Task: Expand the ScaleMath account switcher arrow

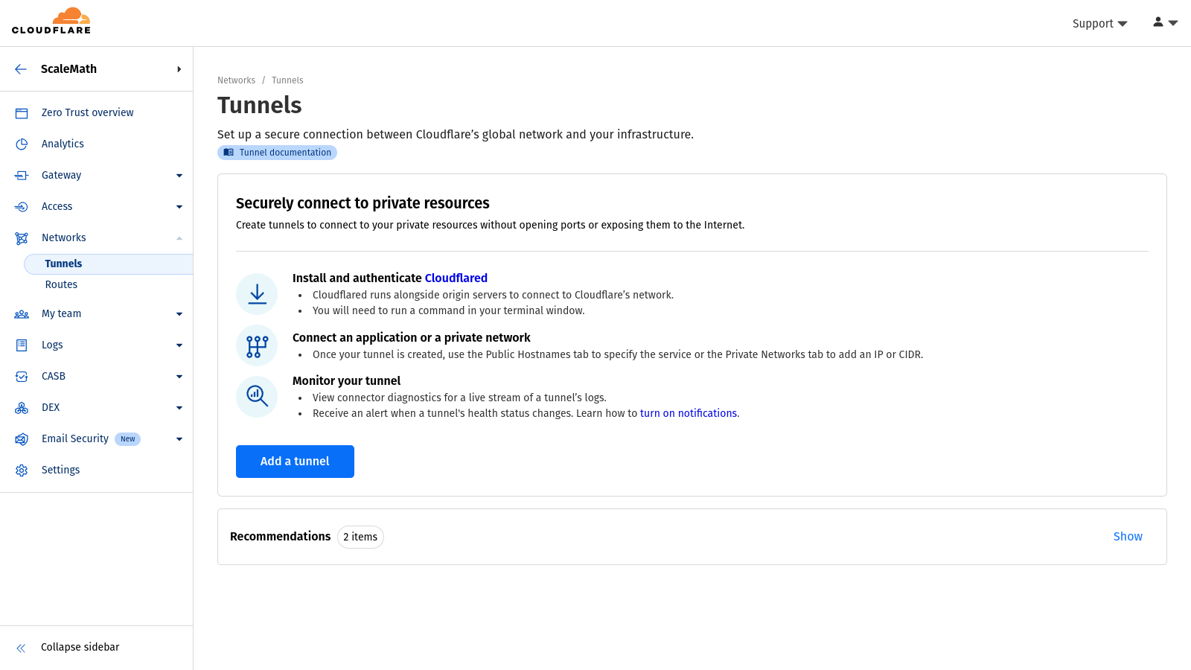Action: click(x=179, y=69)
